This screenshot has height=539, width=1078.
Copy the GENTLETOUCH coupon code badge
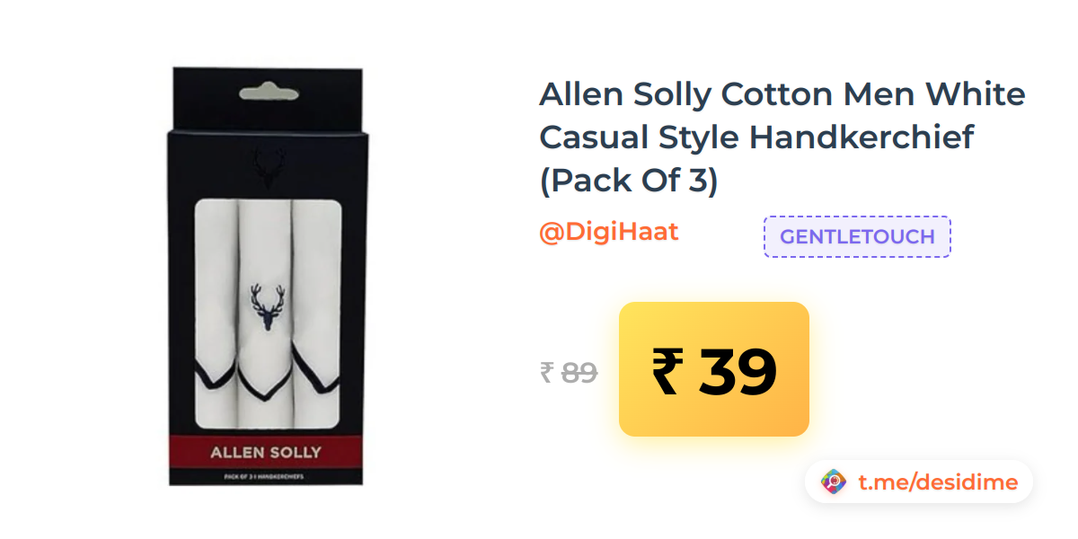point(857,237)
